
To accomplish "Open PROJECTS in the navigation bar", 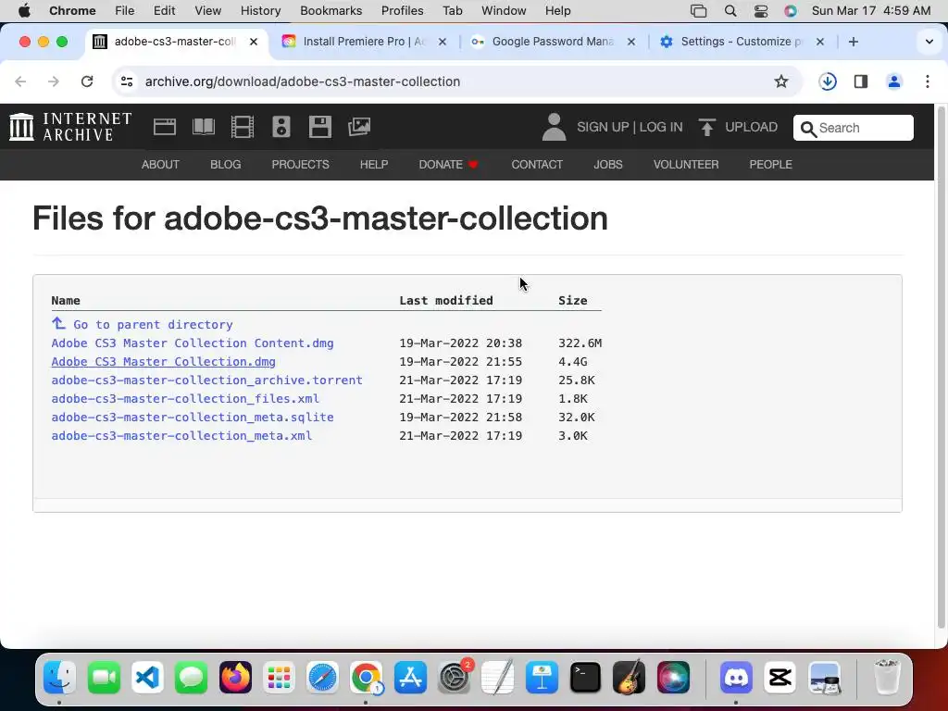I will click(300, 165).
